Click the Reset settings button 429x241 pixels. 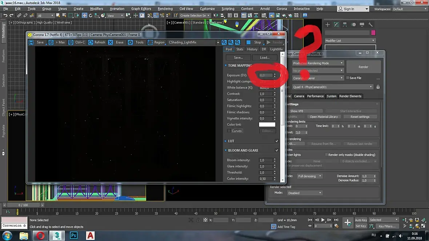tap(360, 117)
